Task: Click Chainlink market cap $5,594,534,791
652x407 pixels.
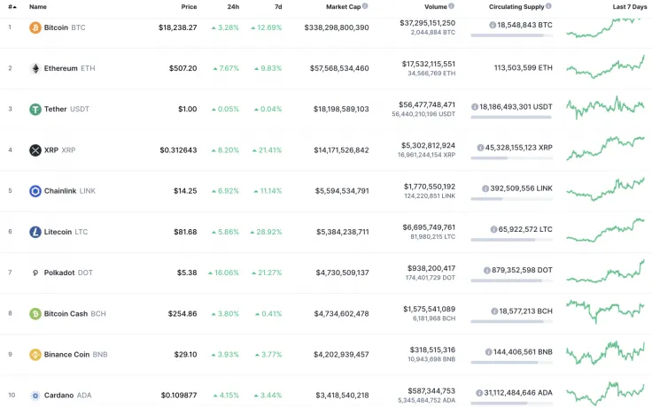Action: [342, 191]
